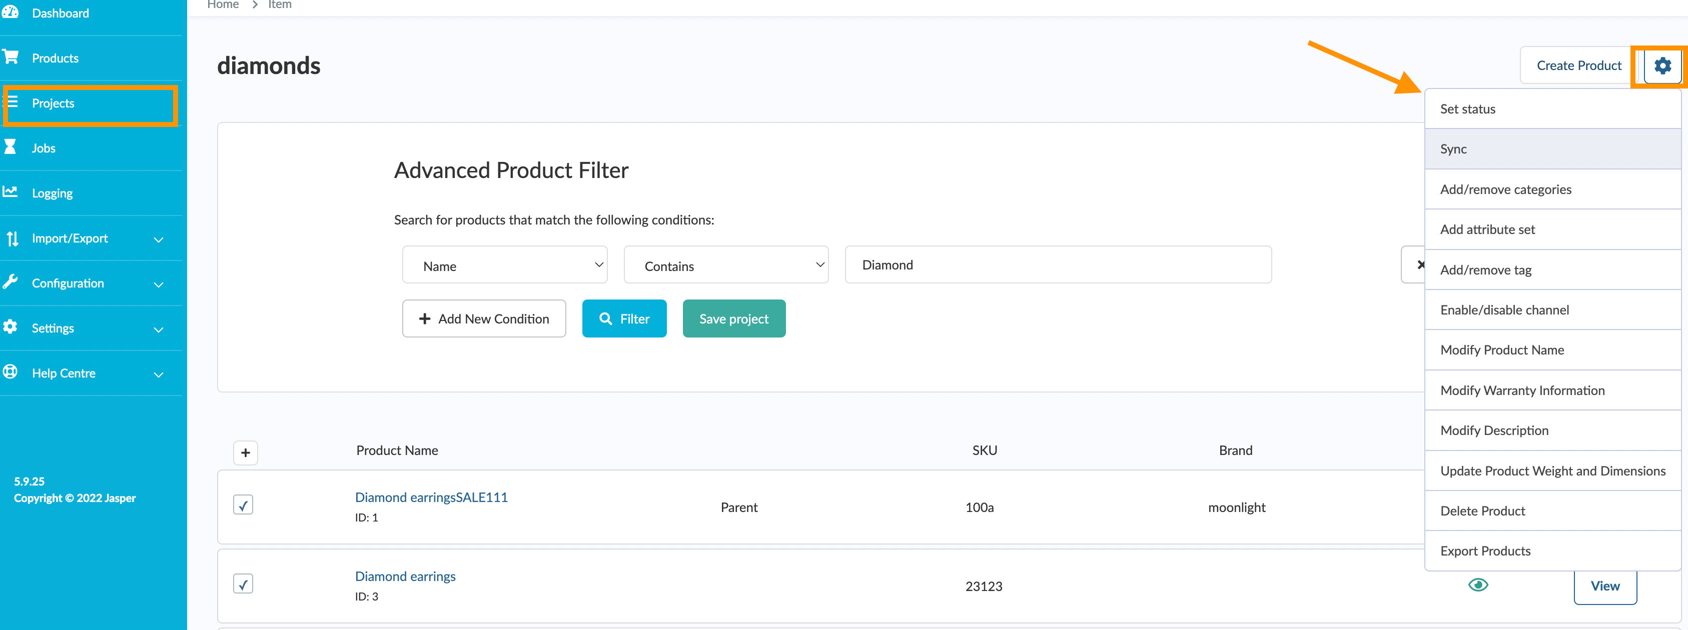Click the plus column toggle button
Screen dimensions: 1688x630
click(246, 452)
